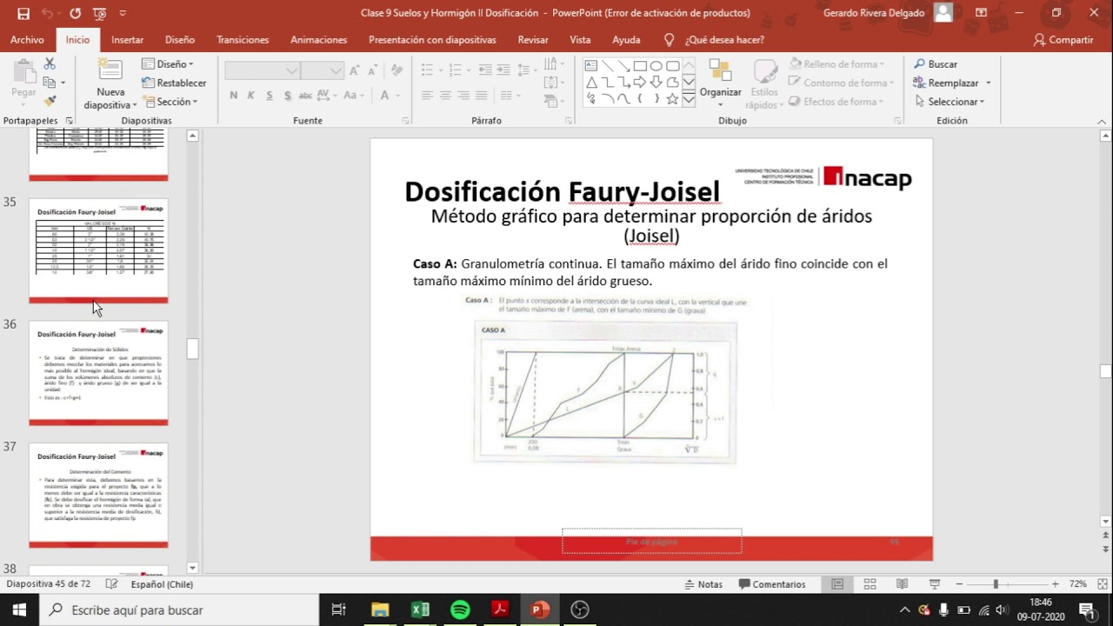
Task: Open the Comentarios pane
Action: click(772, 584)
